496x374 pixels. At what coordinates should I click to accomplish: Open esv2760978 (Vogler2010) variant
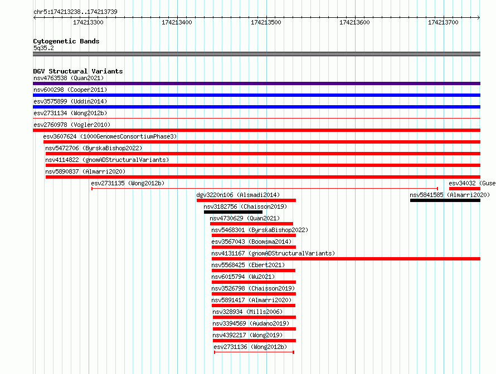72,125
